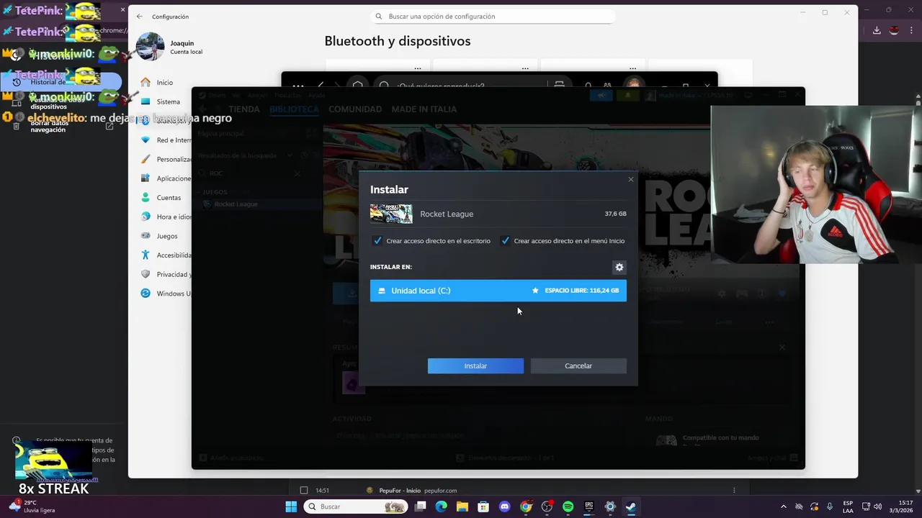The image size is (922, 518).
Task: Open Windows Start menu
Action: pyautogui.click(x=291, y=506)
